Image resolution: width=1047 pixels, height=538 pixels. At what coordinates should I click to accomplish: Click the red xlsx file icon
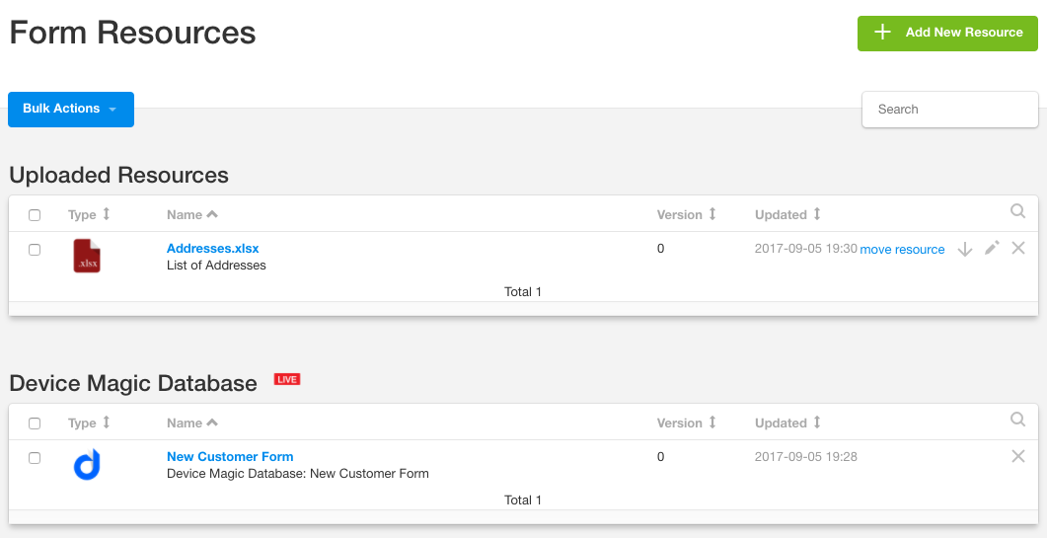tap(87, 256)
